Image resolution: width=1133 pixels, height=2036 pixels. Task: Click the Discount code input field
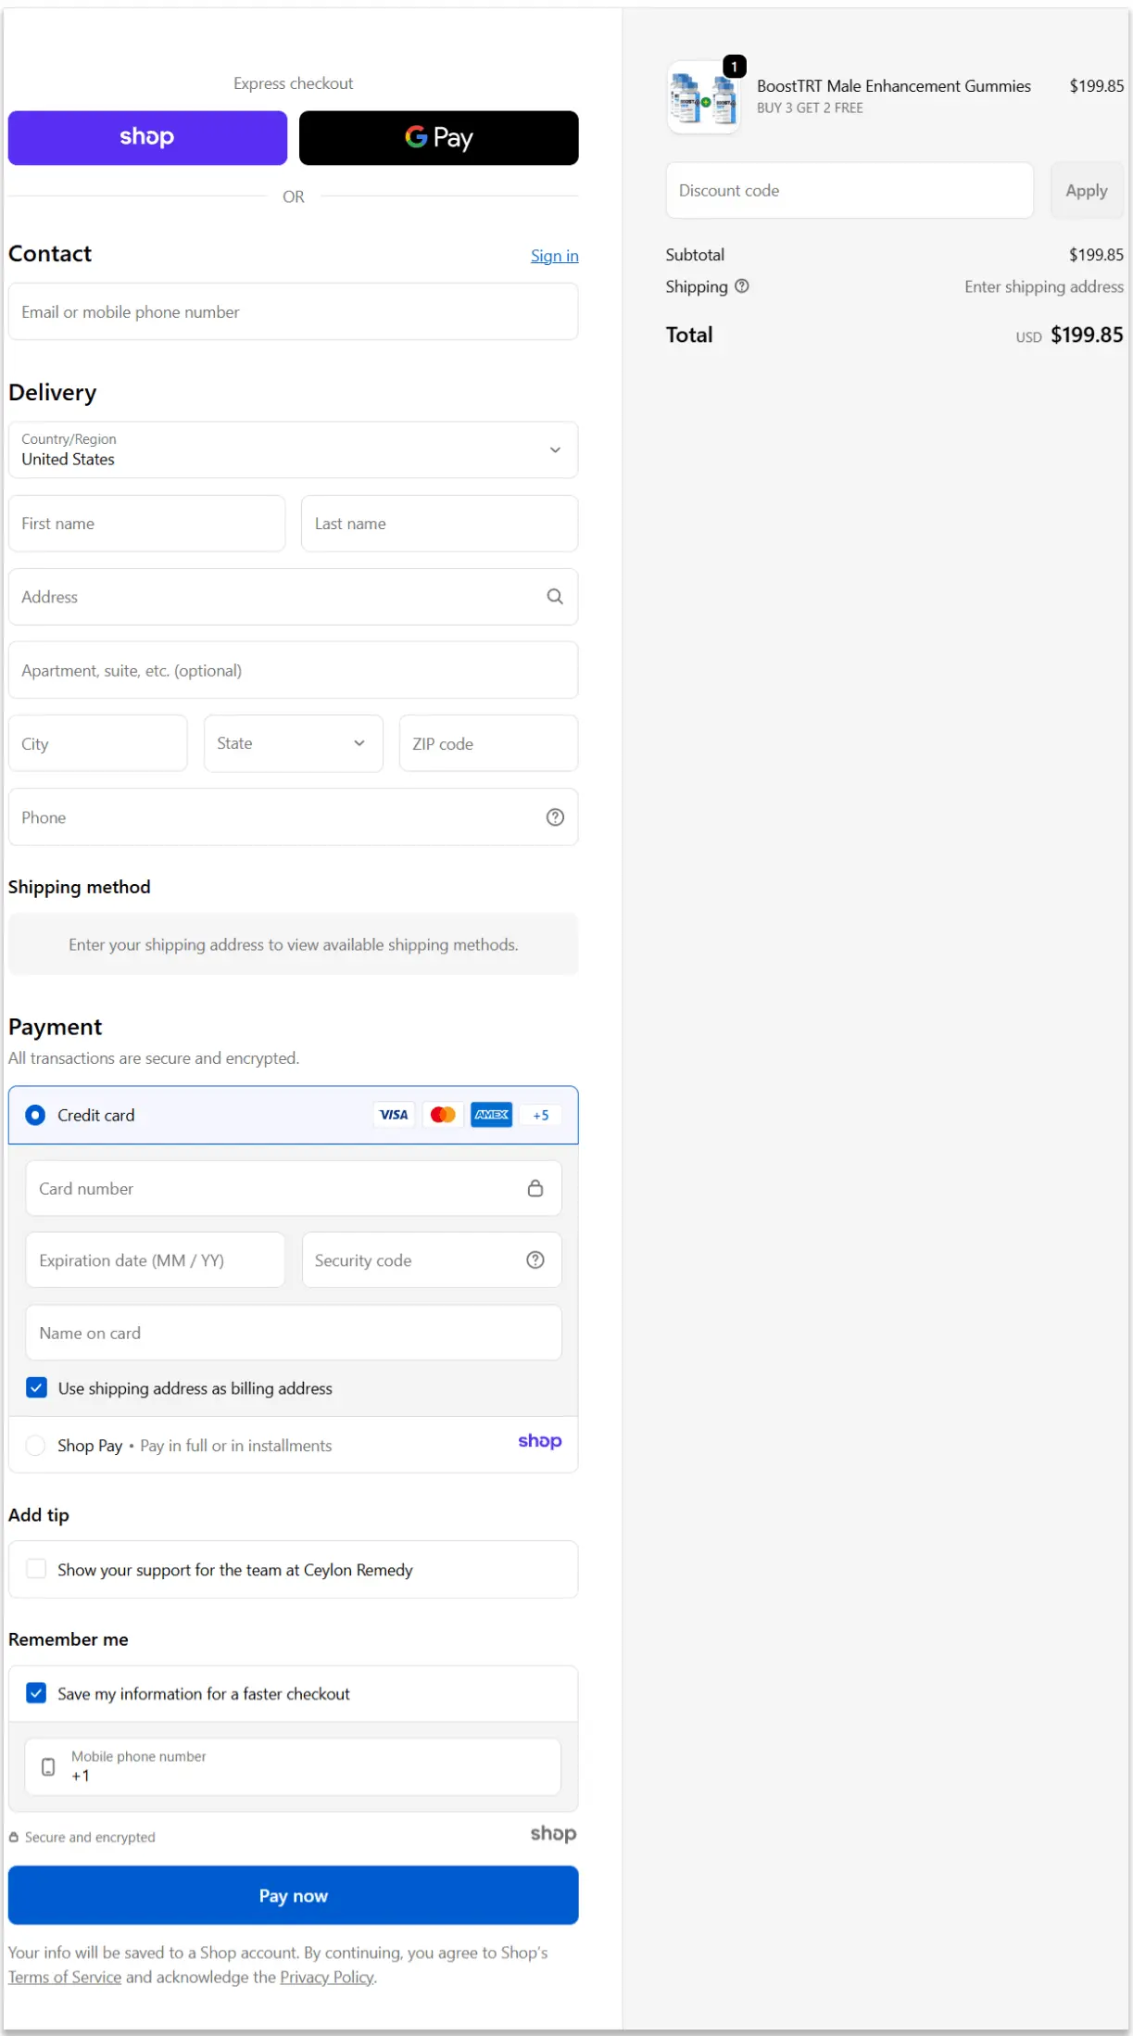tap(849, 191)
